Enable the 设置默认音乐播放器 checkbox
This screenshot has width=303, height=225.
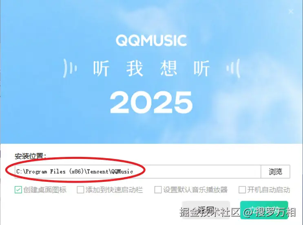[x=158, y=190]
